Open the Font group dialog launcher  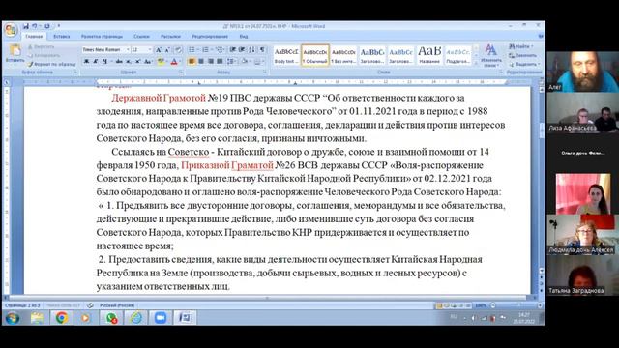(x=181, y=72)
